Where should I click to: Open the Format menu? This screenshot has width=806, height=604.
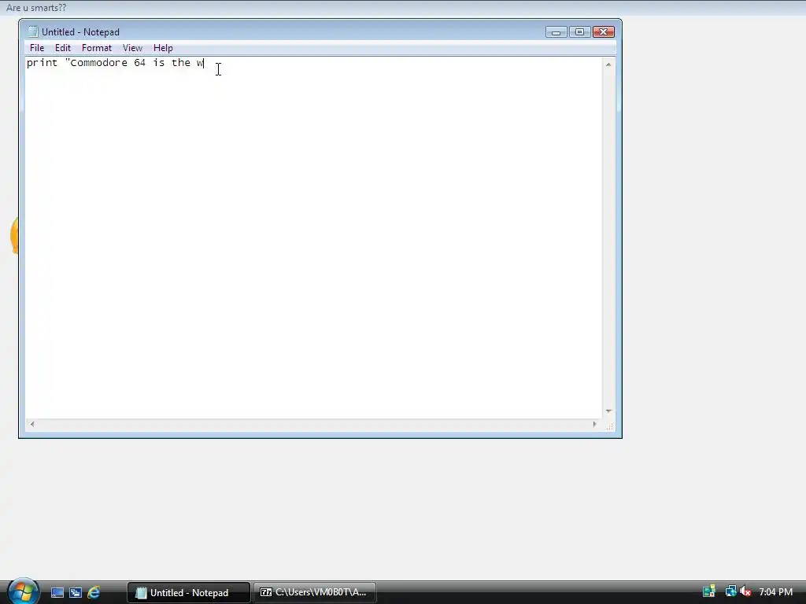97,48
